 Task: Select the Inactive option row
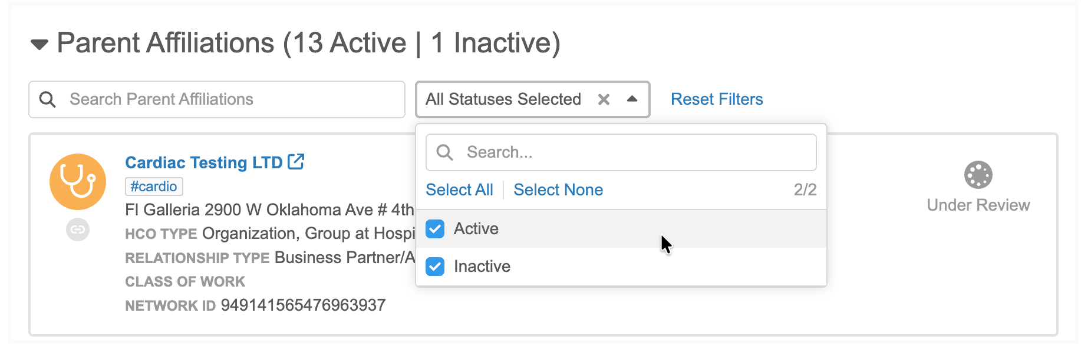[621, 267]
